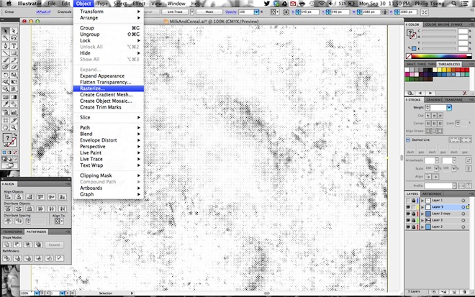Switch to the Artboards panel tab
Image resolution: width=475 pixels, height=297 pixels.
click(x=432, y=193)
